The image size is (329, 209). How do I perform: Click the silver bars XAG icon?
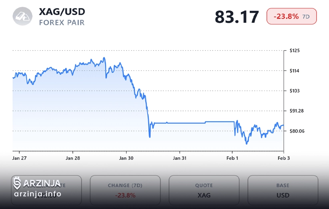pyautogui.click(x=22, y=16)
